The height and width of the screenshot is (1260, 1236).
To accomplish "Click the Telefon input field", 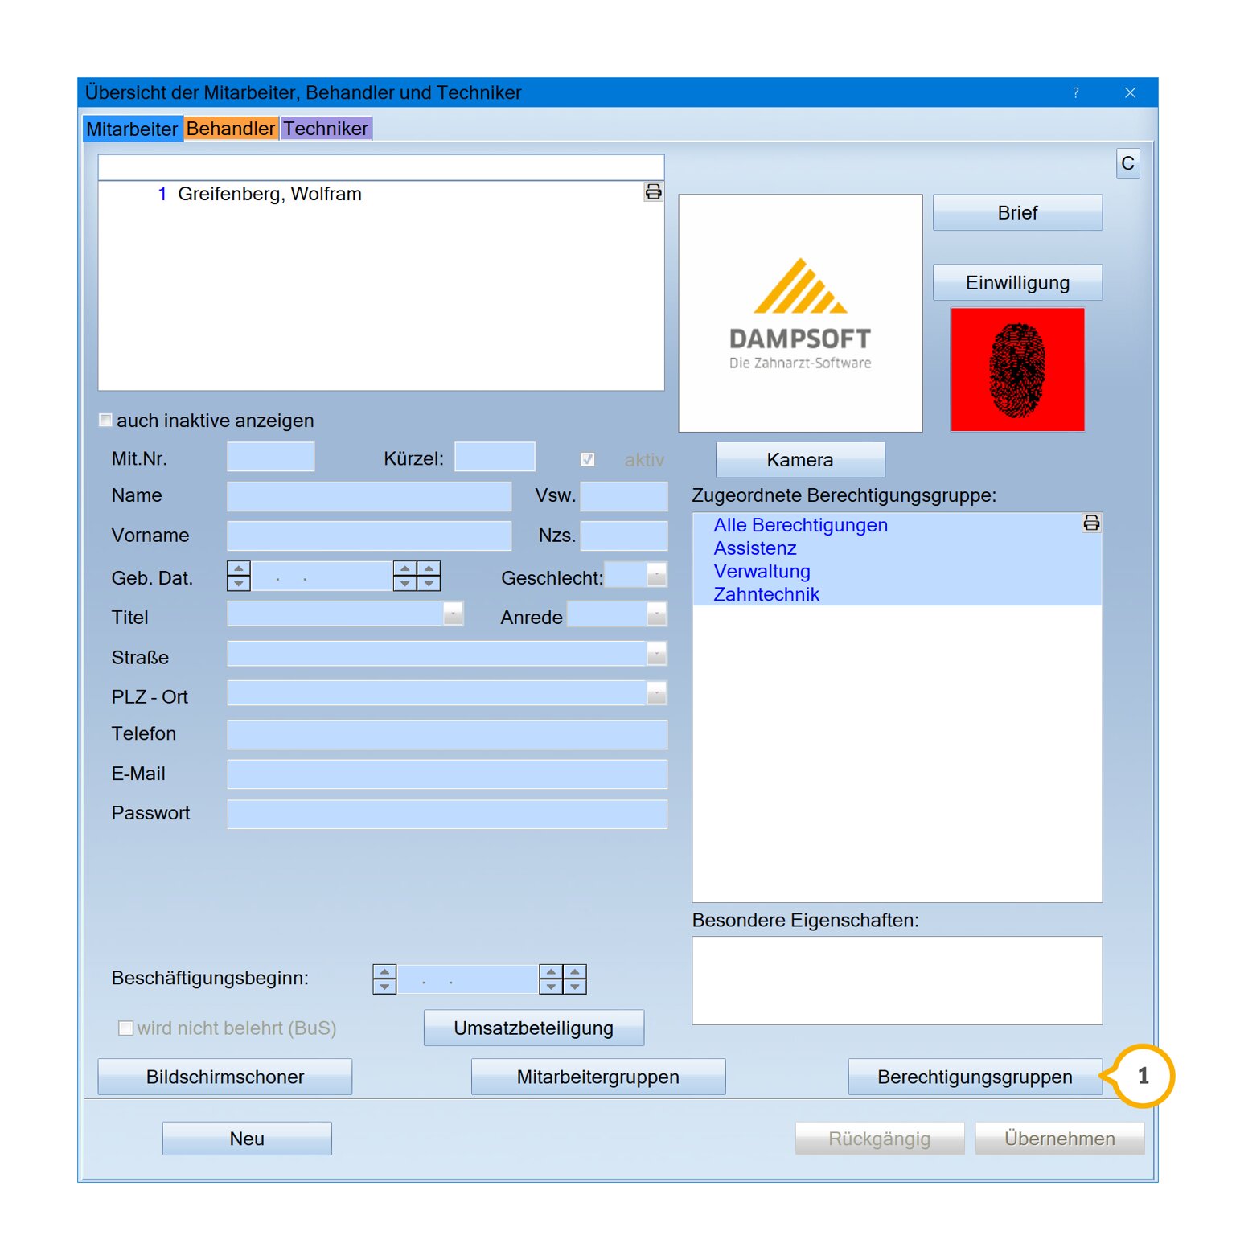I will point(447,735).
